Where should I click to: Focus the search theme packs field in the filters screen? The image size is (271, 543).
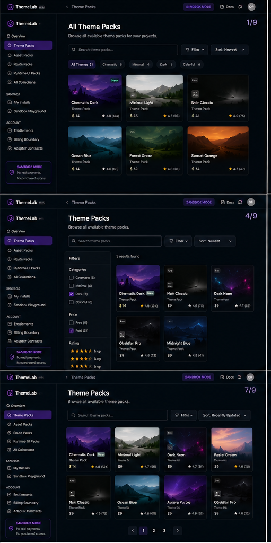point(115,241)
